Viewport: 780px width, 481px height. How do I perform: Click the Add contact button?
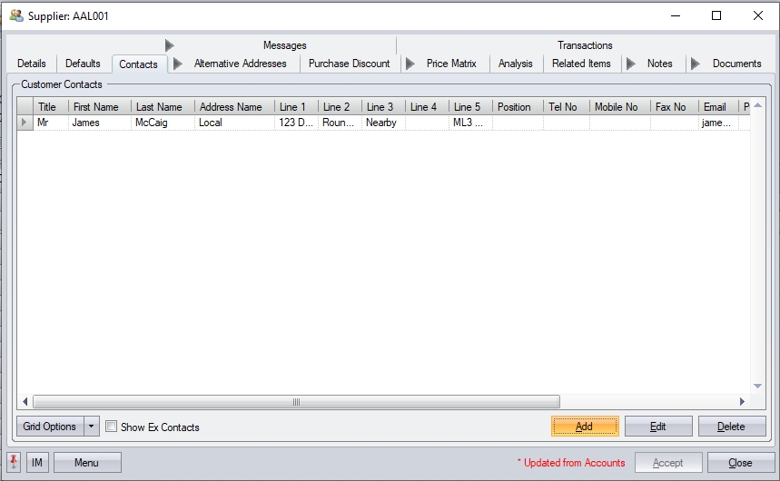(x=585, y=427)
